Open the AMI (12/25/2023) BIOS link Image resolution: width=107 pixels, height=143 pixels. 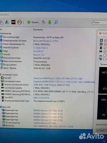[41, 98]
